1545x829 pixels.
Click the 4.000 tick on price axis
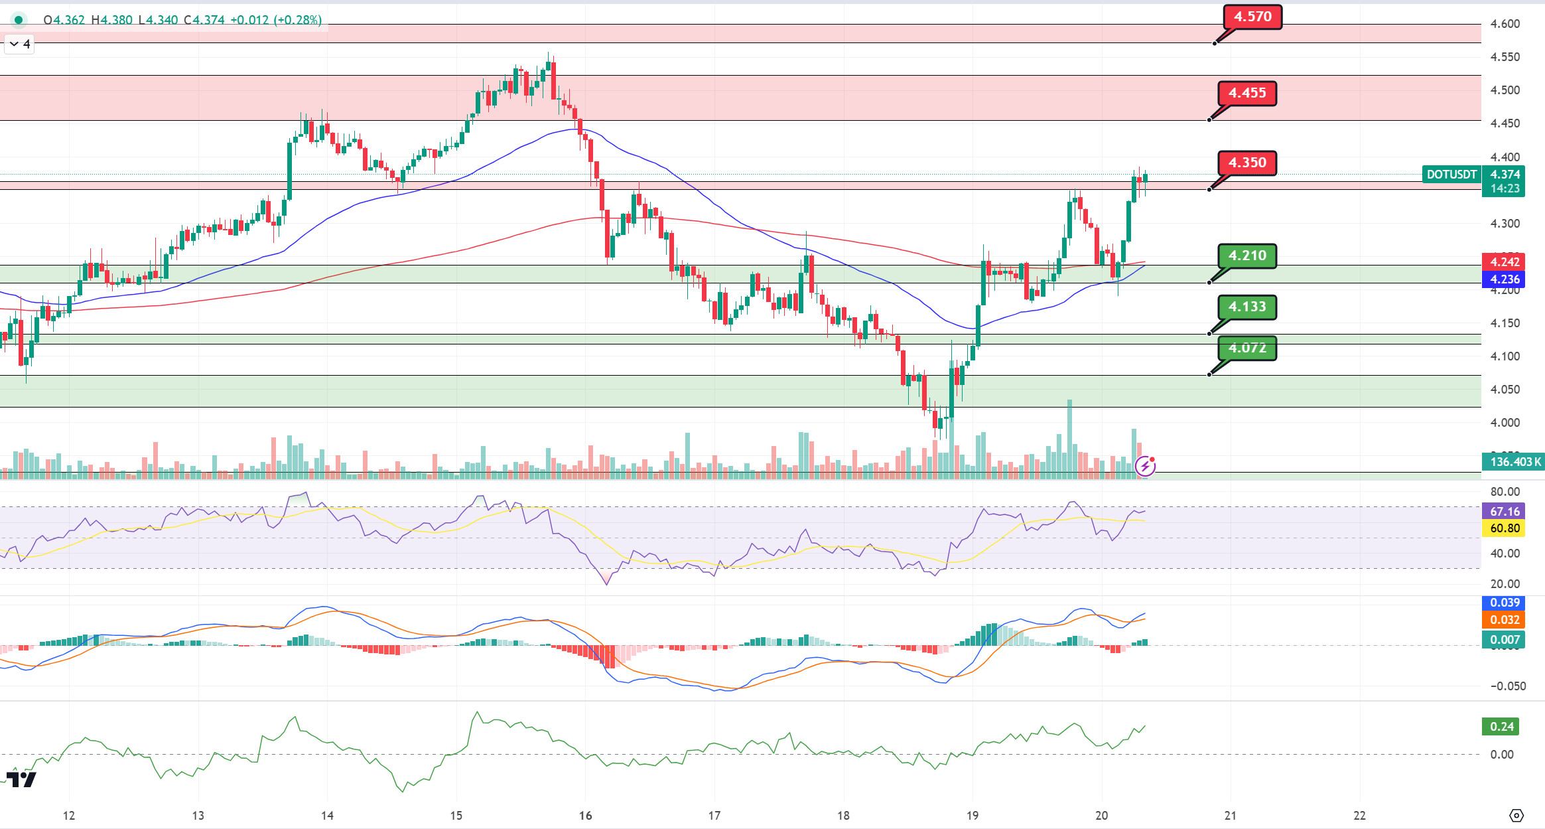click(x=1505, y=423)
